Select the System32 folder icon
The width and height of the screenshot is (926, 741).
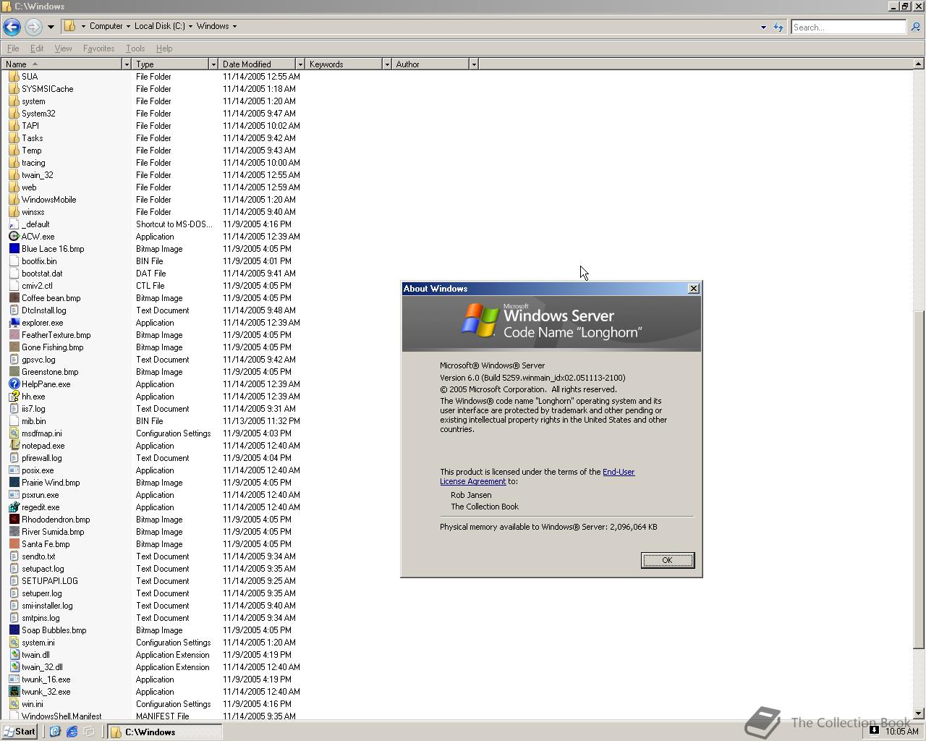(14, 114)
